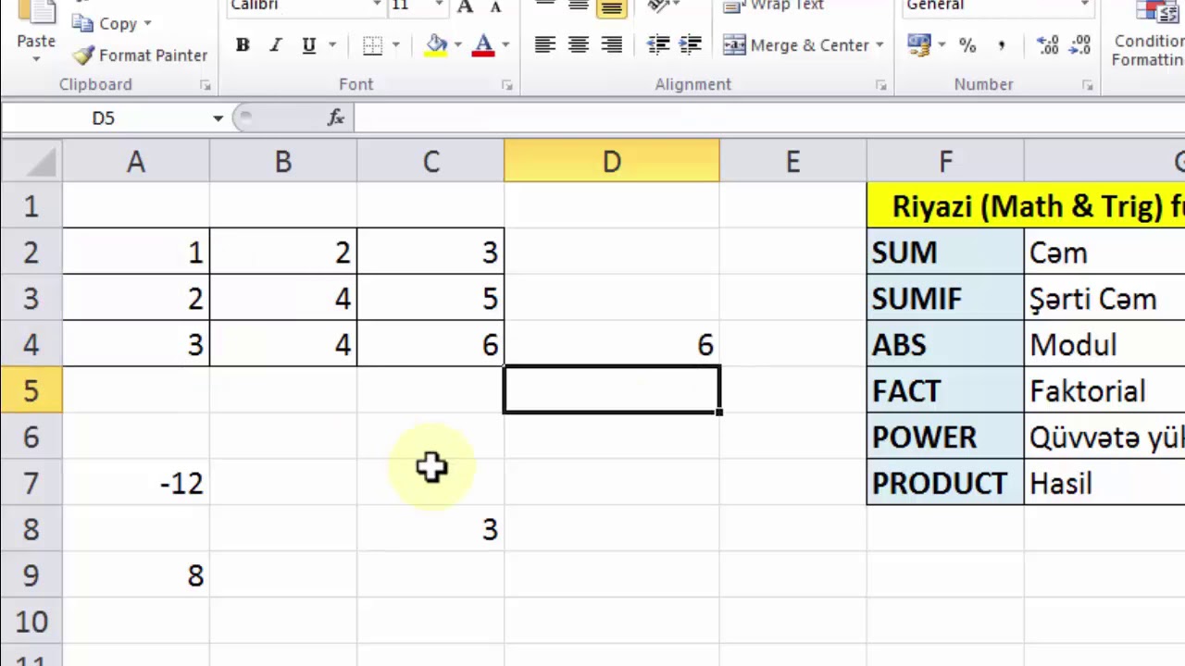Select cell containing -12
The width and height of the screenshot is (1185, 666).
coord(136,483)
